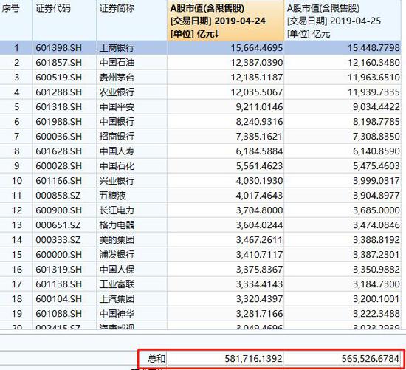Select stock code 600028.SH
Viewport: 406px width, 370px height.
[59, 166]
